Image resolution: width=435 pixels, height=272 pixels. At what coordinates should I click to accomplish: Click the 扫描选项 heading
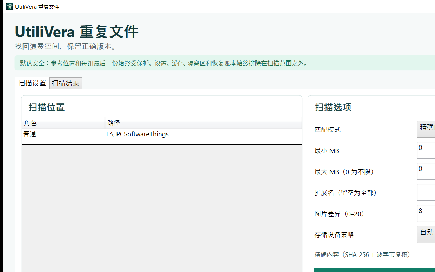333,107
